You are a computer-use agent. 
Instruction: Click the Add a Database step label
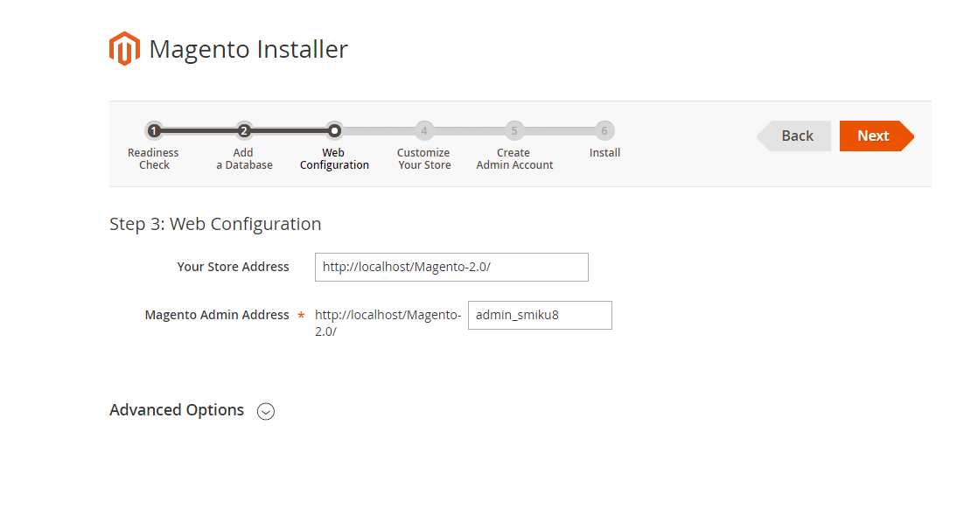coord(244,158)
